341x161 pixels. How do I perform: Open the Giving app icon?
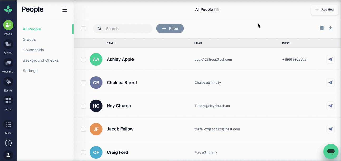8,44
